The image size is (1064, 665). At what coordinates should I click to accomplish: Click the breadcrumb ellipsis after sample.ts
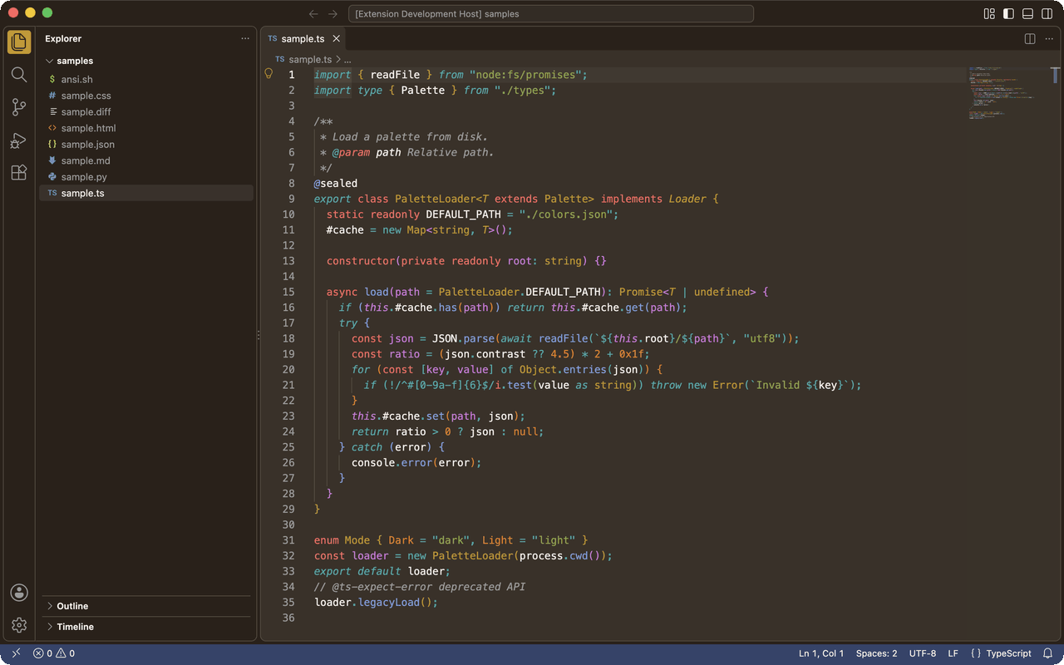347,60
